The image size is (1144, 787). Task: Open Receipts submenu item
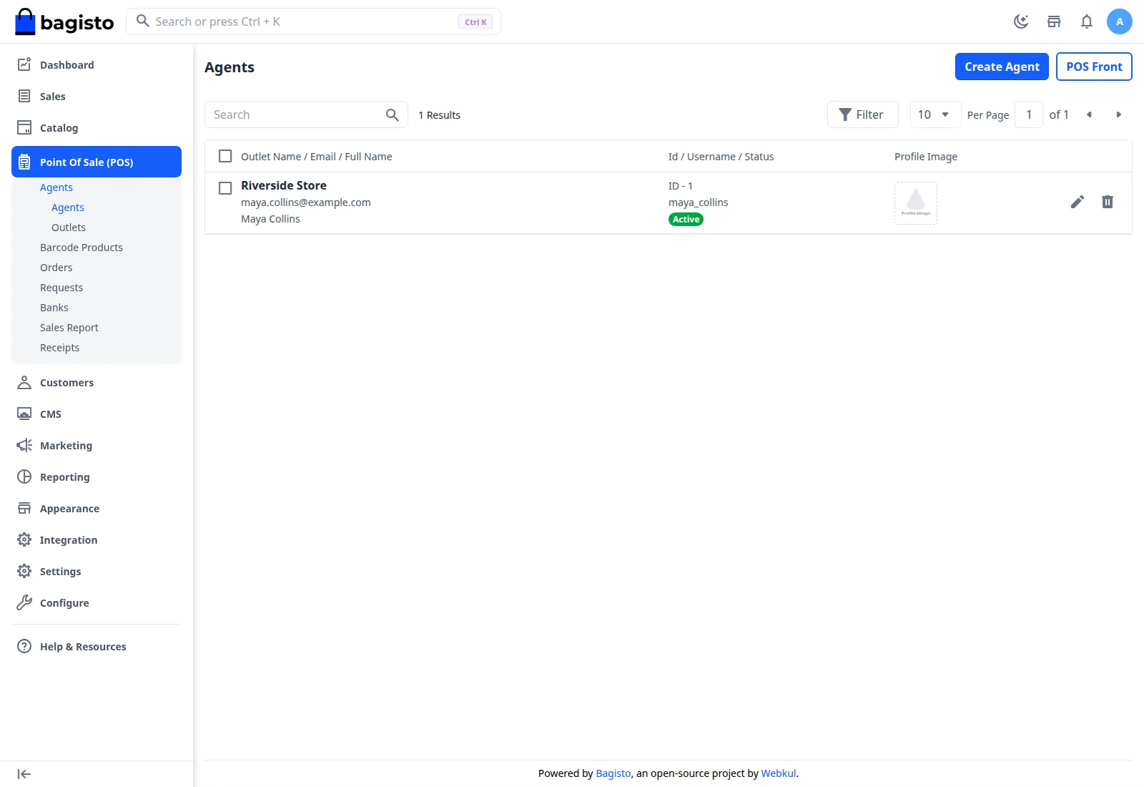tap(60, 348)
